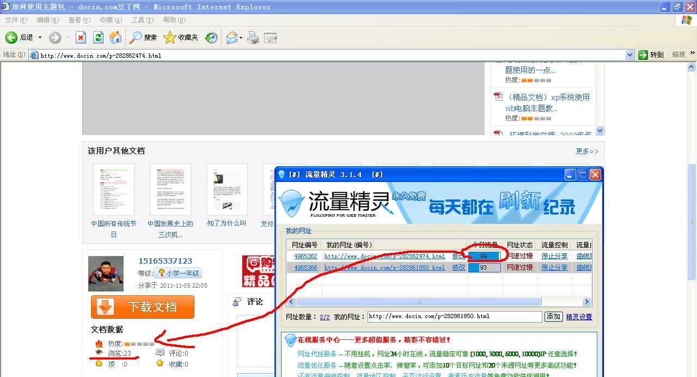Viewport: 697px width, 377px height.
Task: Click the Edit page icon in toolbar
Action: point(271,38)
